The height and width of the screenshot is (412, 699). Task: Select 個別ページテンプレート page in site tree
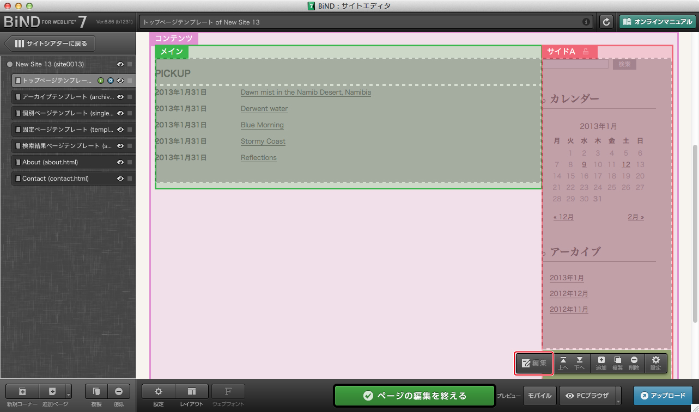[73, 113]
